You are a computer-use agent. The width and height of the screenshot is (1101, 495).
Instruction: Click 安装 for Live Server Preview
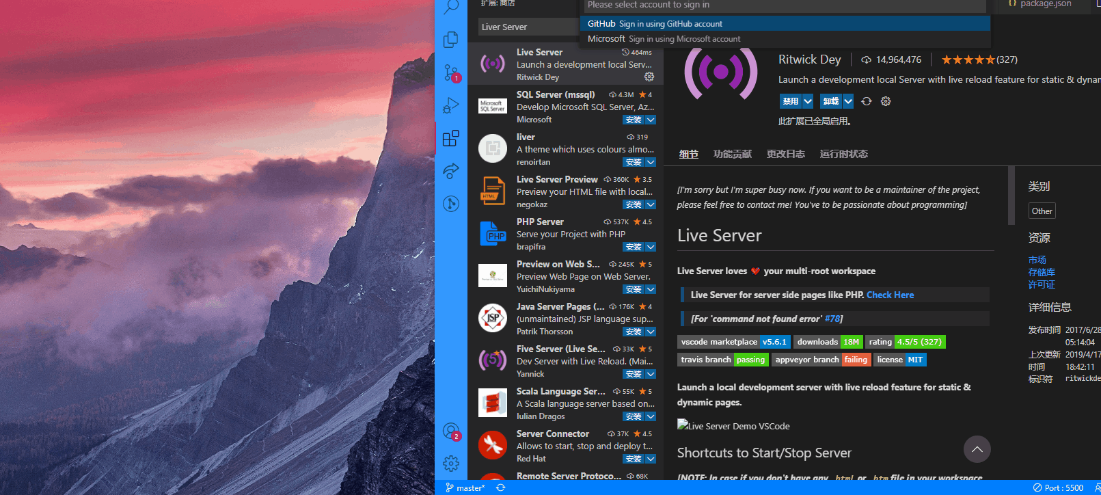(x=634, y=204)
